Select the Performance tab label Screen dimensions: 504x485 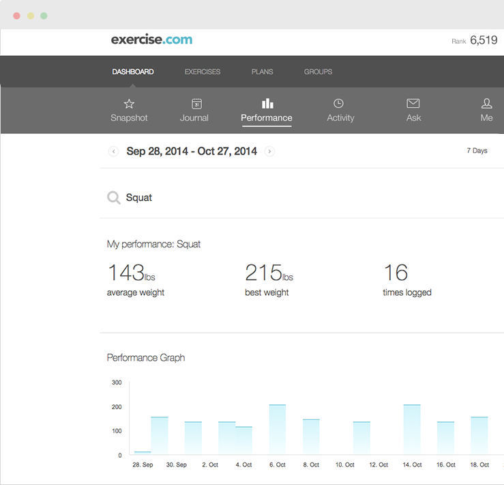[267, 118]
